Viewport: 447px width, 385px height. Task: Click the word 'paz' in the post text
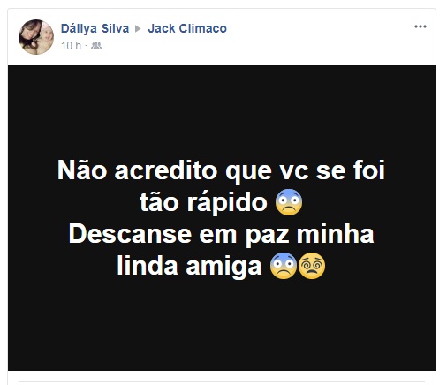(268, 235)
